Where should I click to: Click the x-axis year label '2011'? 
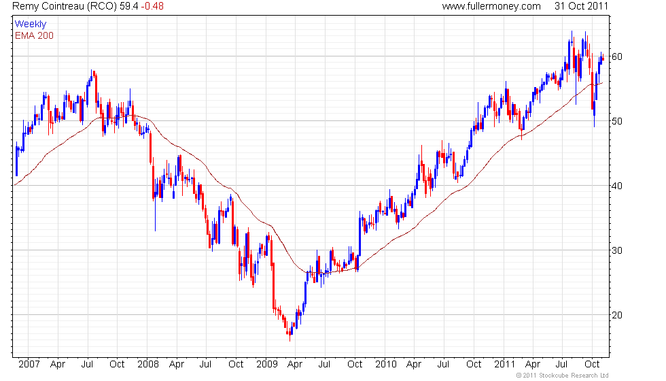click(504, 365)
